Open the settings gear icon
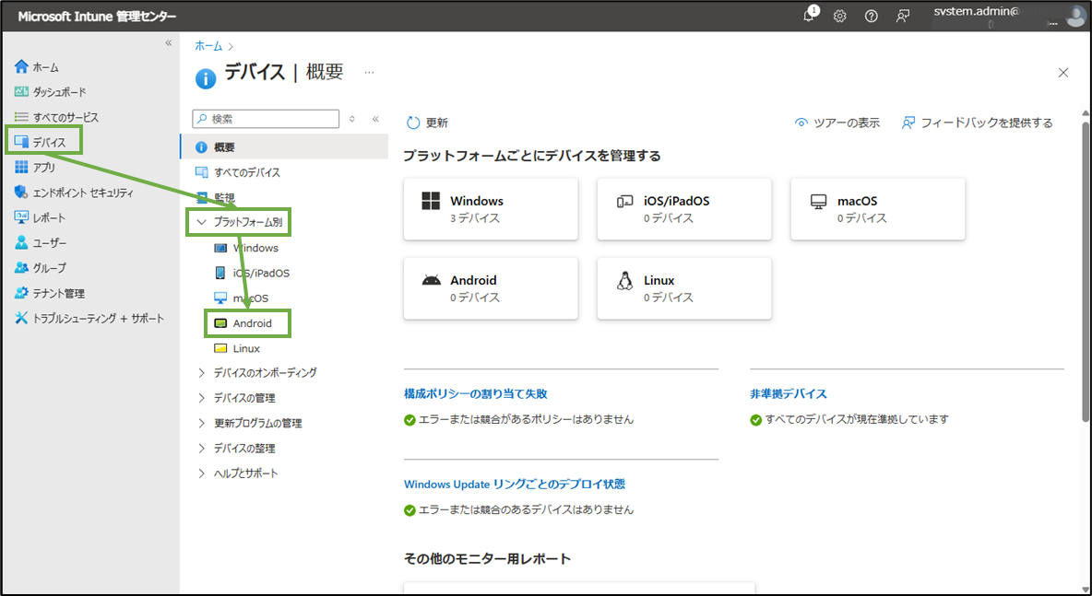The height and width of the screenshot is (596, 1092). (840, 17)
